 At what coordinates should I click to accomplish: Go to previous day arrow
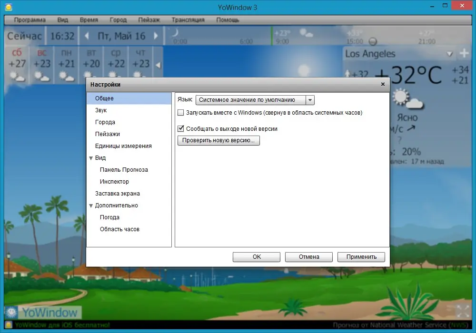tap(87, 36)
